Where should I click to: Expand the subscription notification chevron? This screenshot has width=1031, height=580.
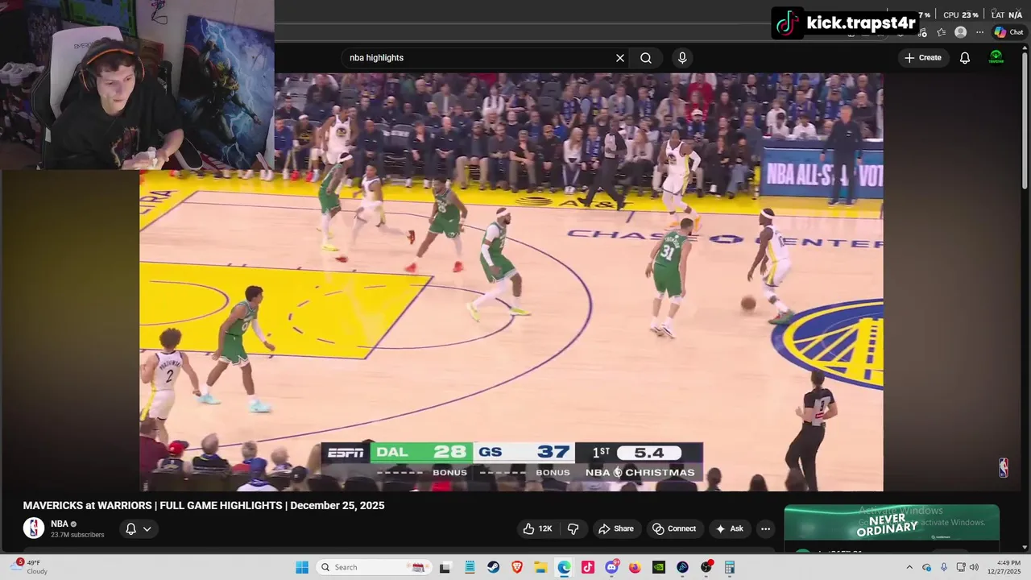(x=147, y=529)
